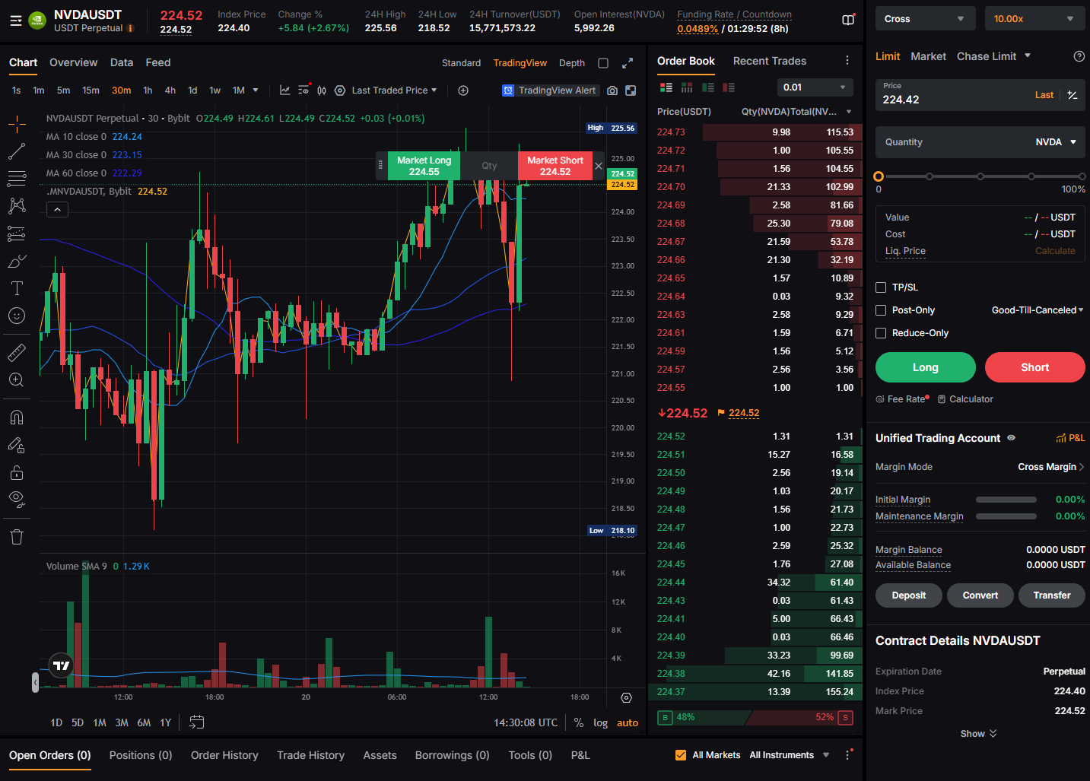The height and width of the screenshot is (781, 1090).
Task: Open the layout settings icon in header
Action: (848, 20)
